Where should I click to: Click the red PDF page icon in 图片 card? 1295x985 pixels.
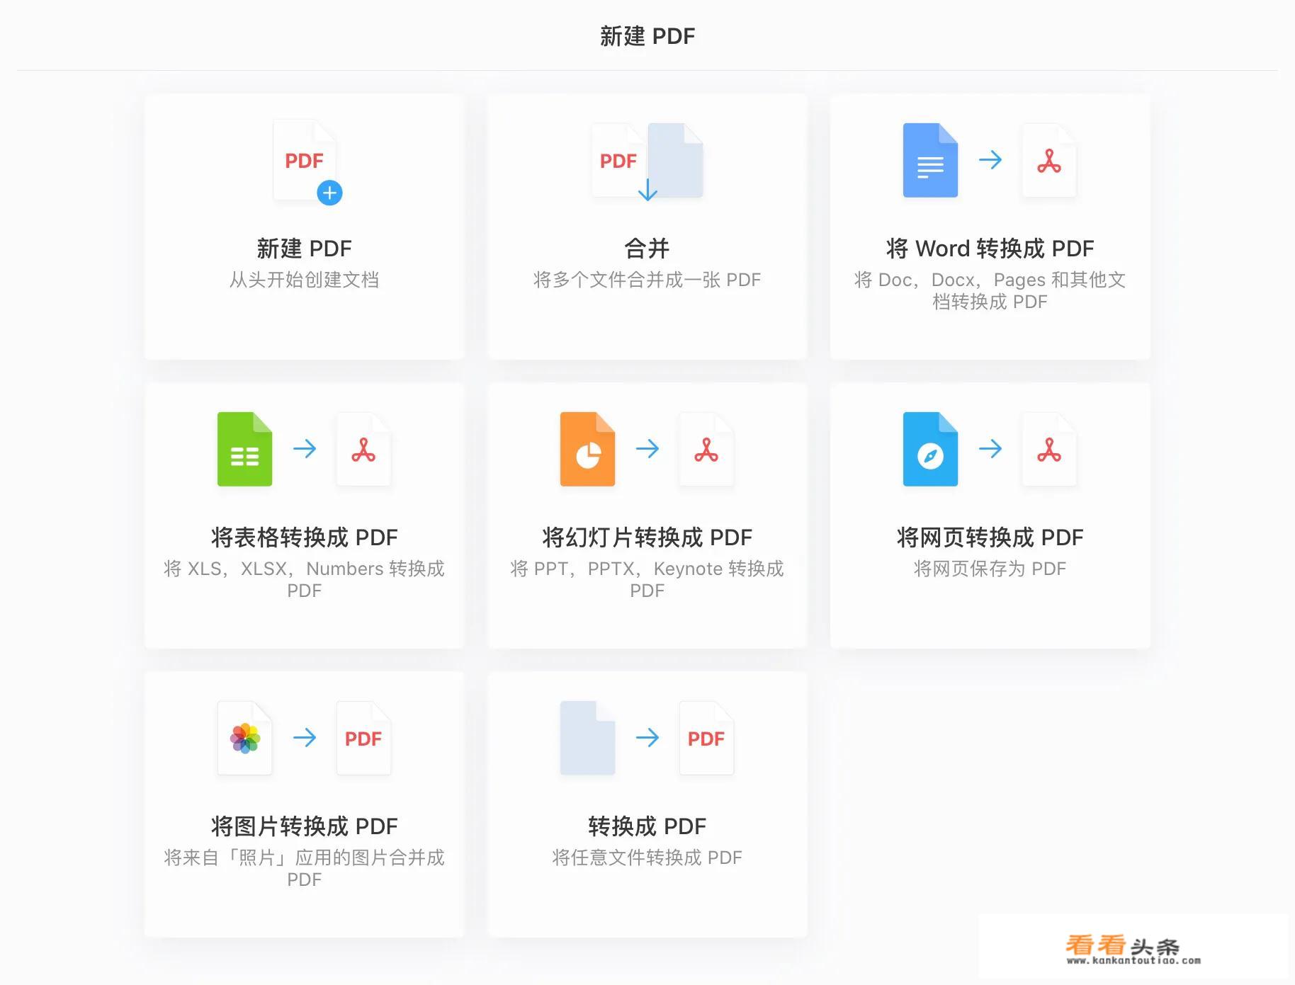coord(363,738)
